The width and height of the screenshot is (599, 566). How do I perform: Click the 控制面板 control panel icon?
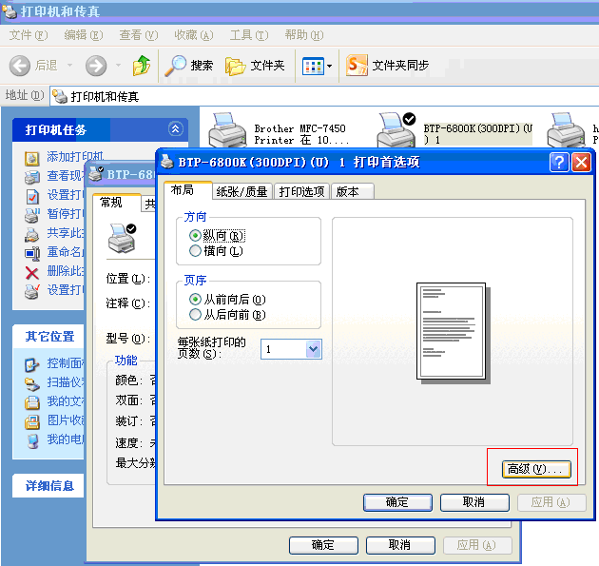(32, 364)
